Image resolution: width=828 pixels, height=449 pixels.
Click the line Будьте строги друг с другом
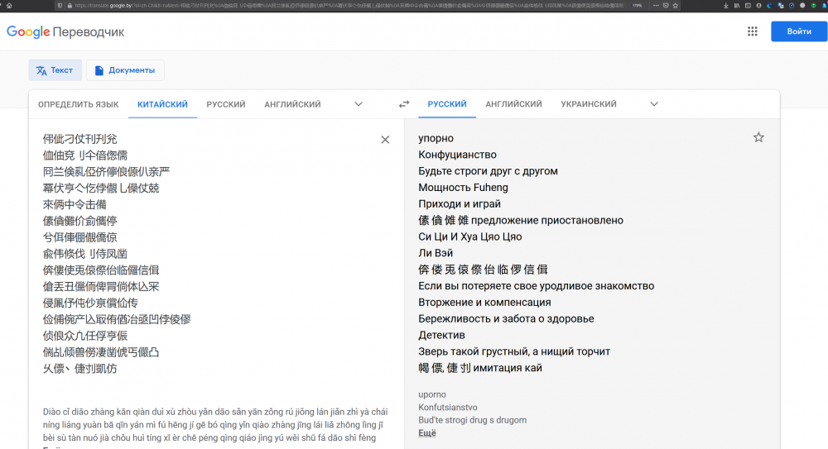click(x=488, y=171)
